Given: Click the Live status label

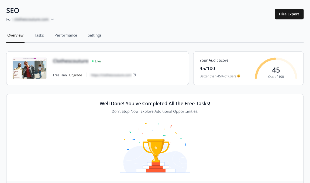Looking at the screenshot, I should pos(98,61).
